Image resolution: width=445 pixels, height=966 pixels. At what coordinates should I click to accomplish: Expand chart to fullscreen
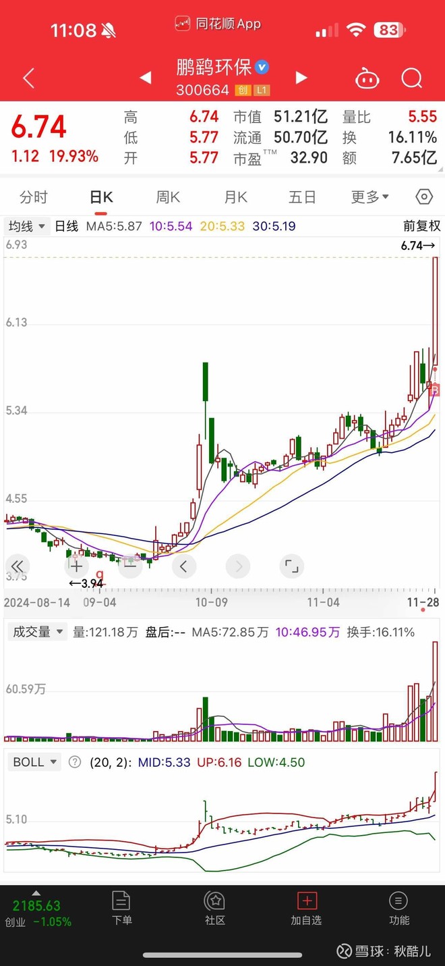click(x=291, y=566)
